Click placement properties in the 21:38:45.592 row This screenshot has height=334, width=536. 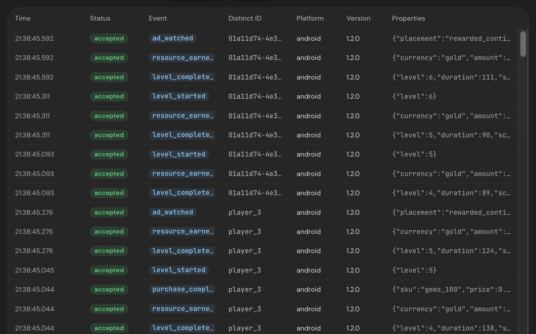tap(451, 38)
